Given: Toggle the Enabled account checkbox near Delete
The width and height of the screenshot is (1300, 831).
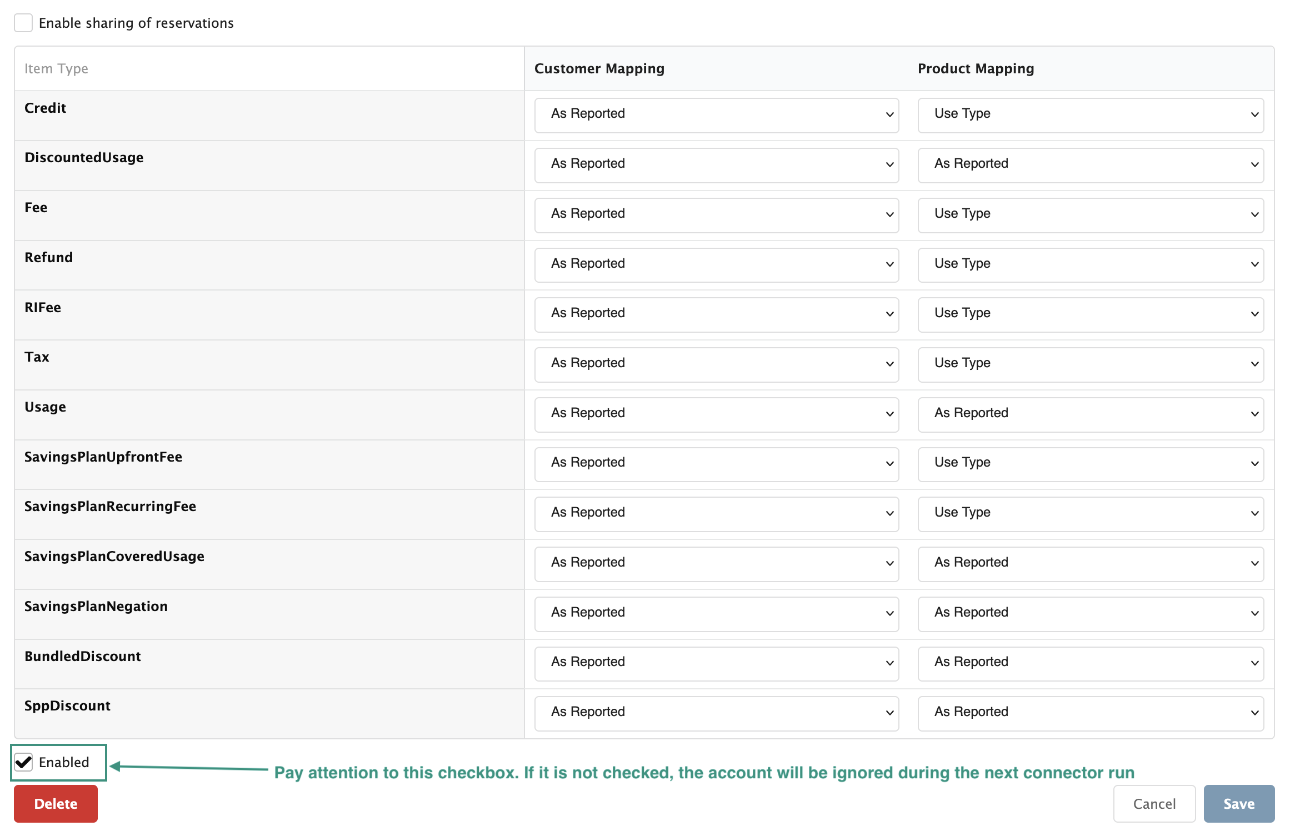Looking at the screenshot, I should tap(23, 762).
